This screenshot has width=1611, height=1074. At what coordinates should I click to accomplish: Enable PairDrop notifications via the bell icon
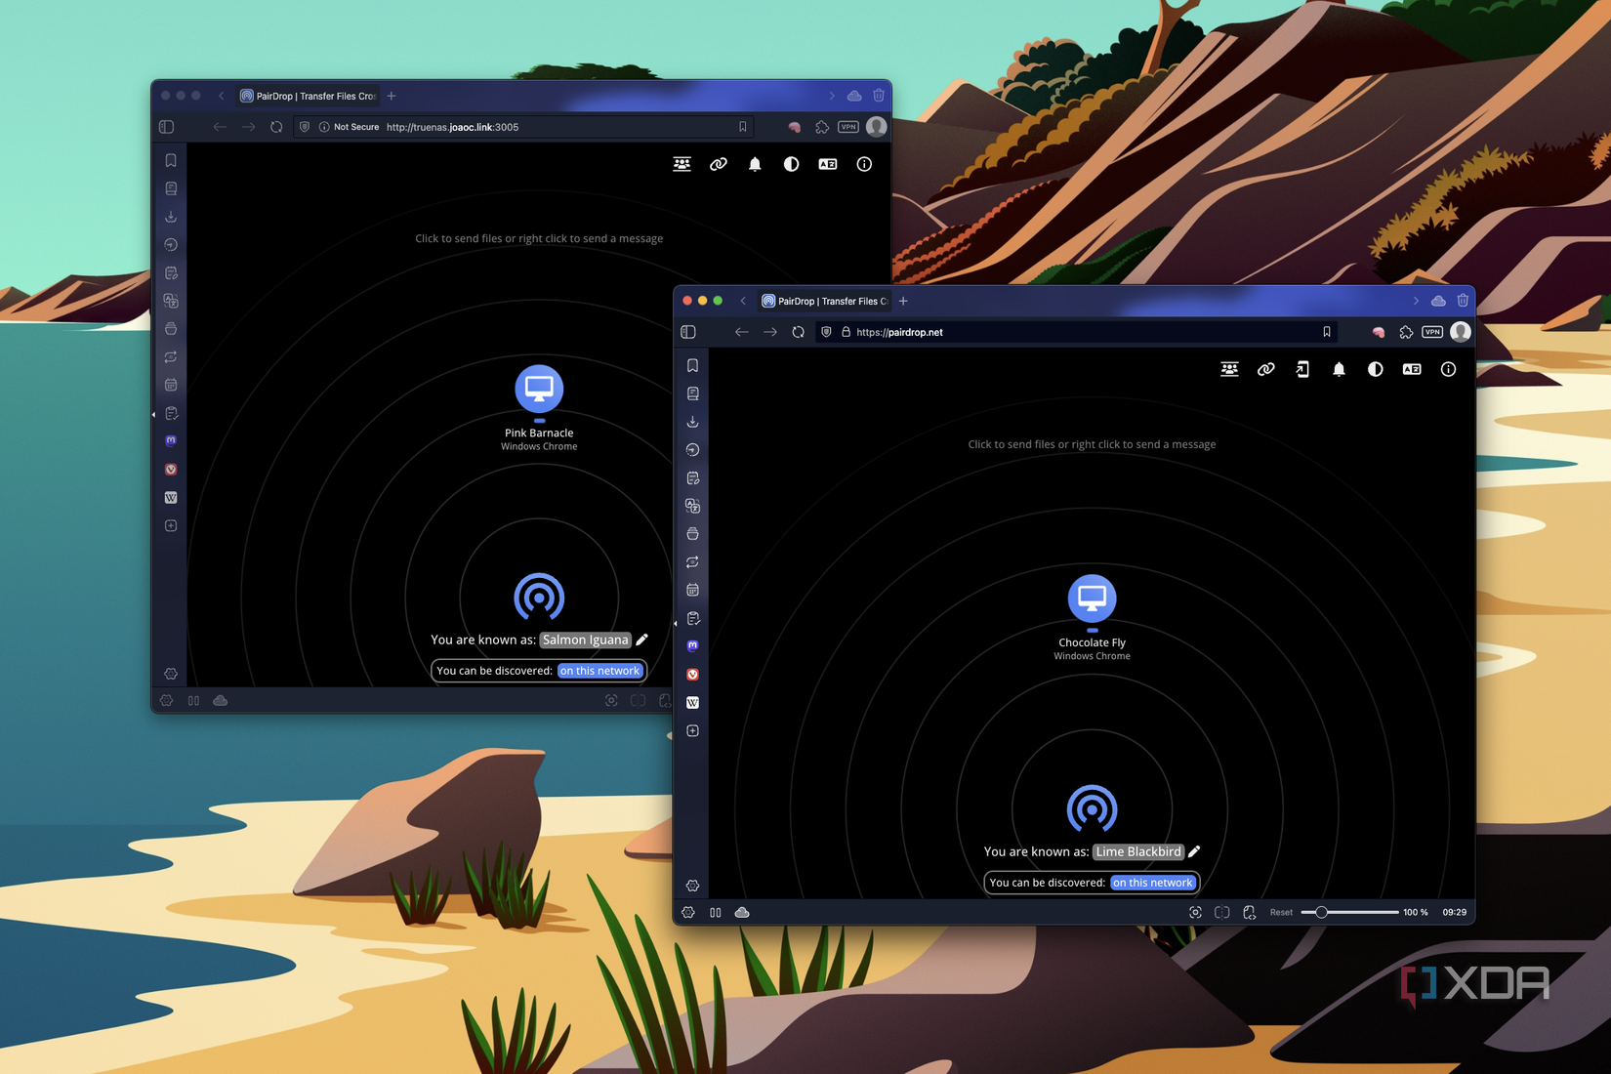pos(1339,369)
